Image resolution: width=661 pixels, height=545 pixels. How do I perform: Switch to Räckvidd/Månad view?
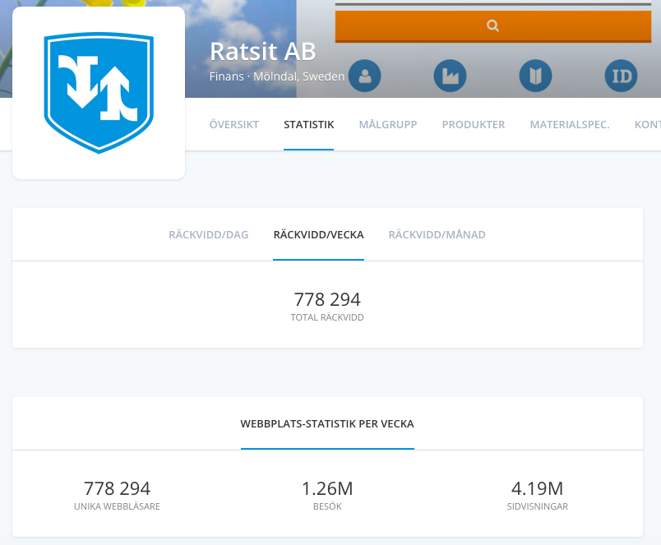pyautogui.click(x=437, y=235)
